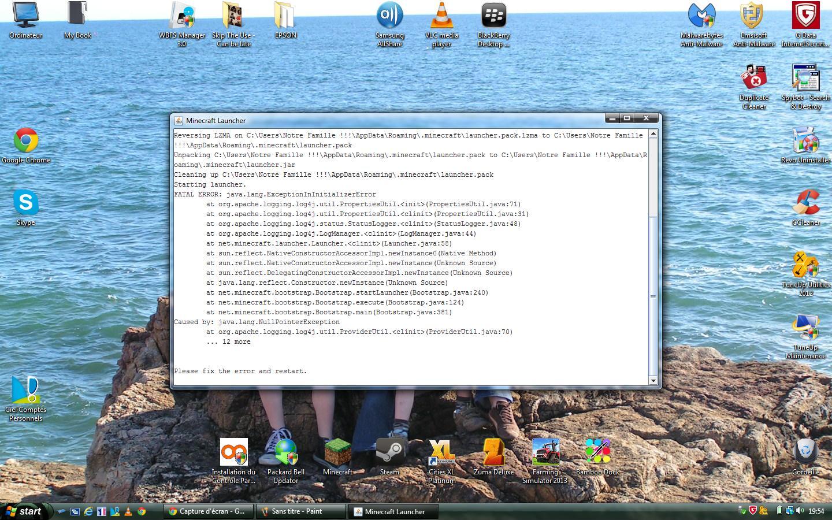
Task: Click Minecraft Launcher scrollbar up arrow
Action: point(653,134)
